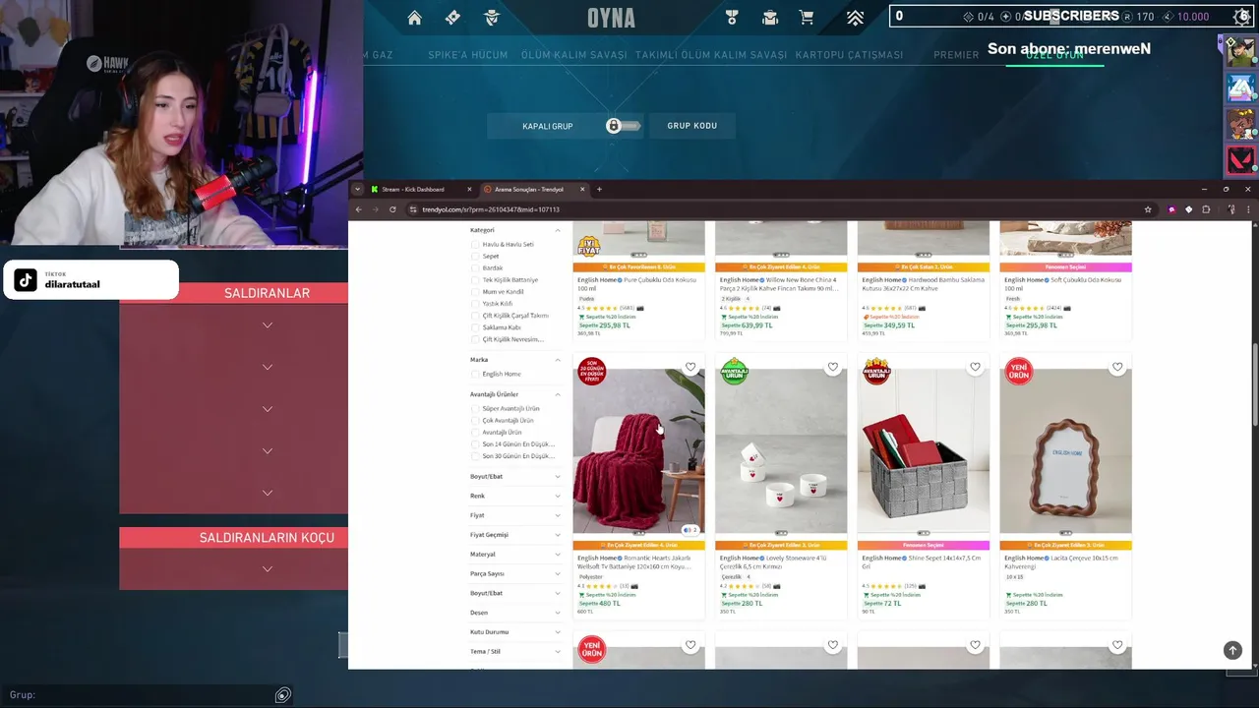Close the Arama Sonuçları - Trendyol tab
This screenshot has width=1259, height=708.
(x=583, y=189)
